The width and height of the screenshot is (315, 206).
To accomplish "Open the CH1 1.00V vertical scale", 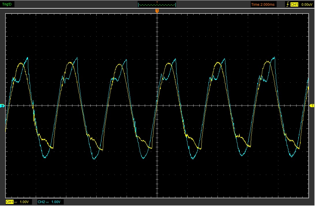I will (x=24, y=202).
